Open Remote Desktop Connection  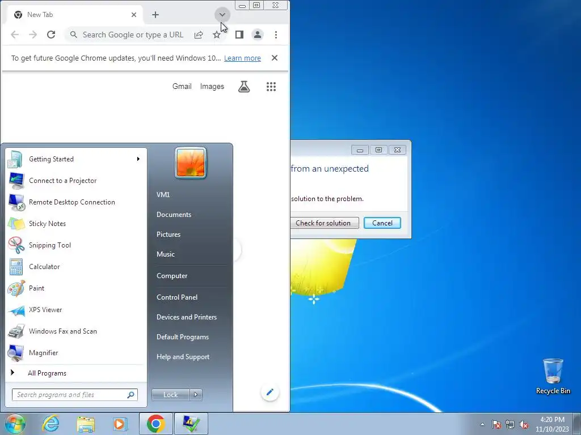[x=77, y=202]
